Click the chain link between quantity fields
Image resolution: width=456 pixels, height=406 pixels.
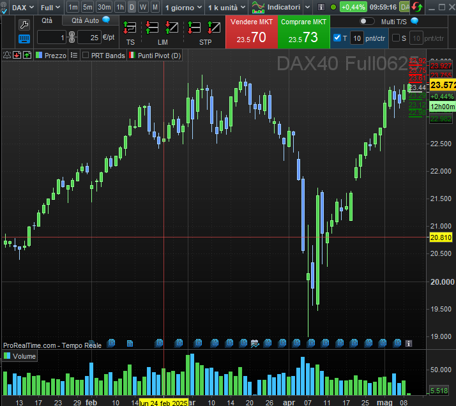point(72,37)
